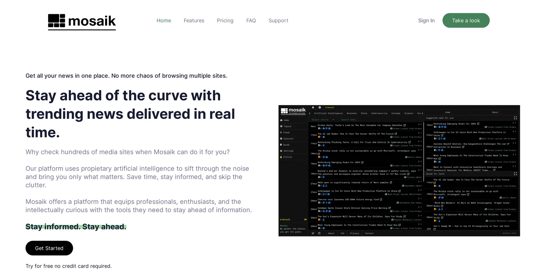Open external link icon of Goldman Sachs Bitcoin headline
536x279 pixels.
pyautogui.click(x=390, y=208)
